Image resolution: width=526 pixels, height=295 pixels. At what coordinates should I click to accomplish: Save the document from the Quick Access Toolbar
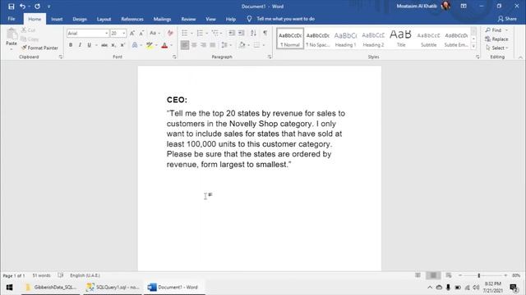(x=11, y=7)
